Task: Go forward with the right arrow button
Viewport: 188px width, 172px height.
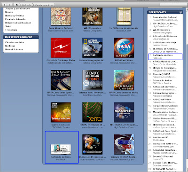Action: (x=9, y=5)
